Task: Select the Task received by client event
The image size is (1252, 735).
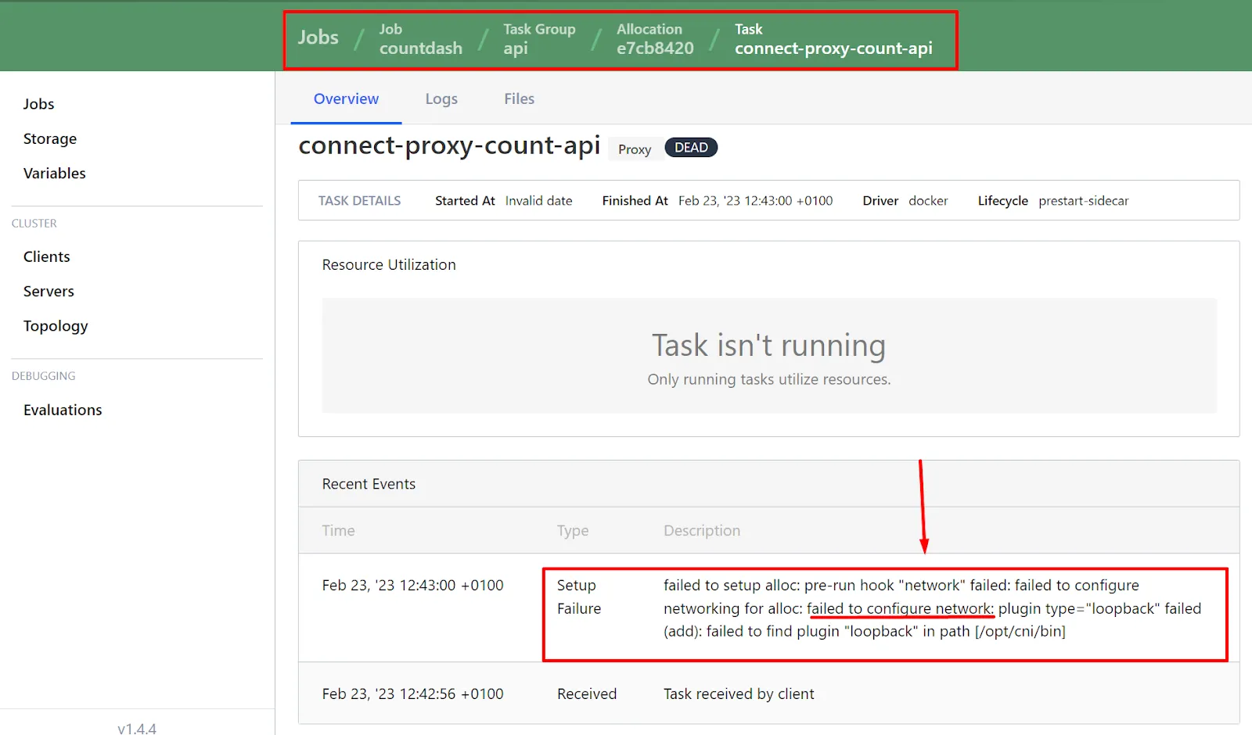Action: (738, 694)
